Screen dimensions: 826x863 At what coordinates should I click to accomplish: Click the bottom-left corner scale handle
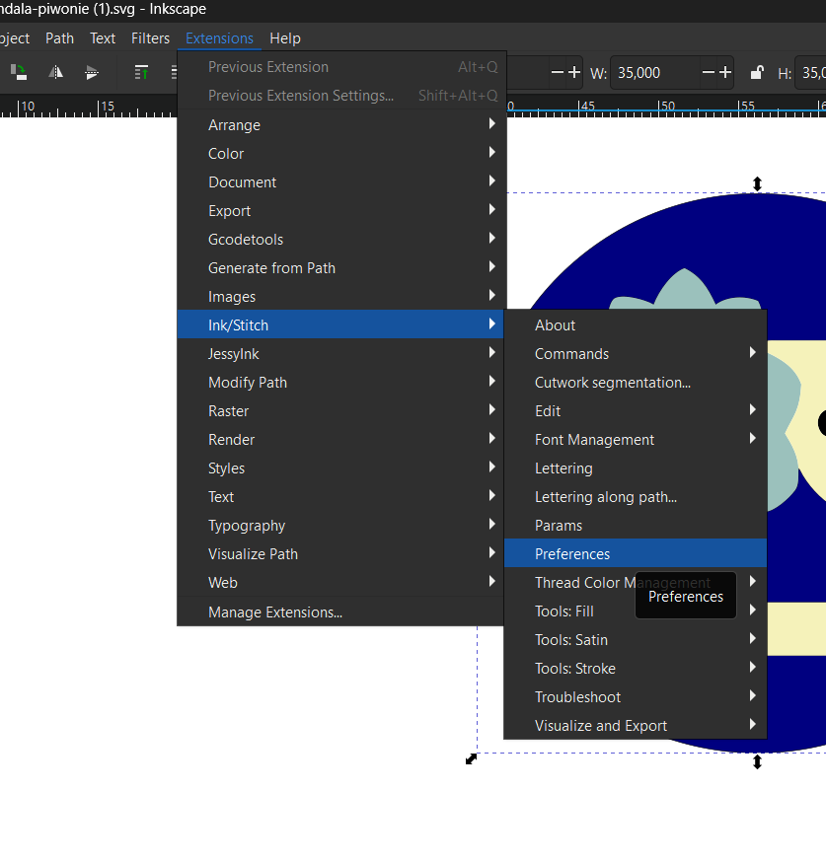[x=471, y=759]
